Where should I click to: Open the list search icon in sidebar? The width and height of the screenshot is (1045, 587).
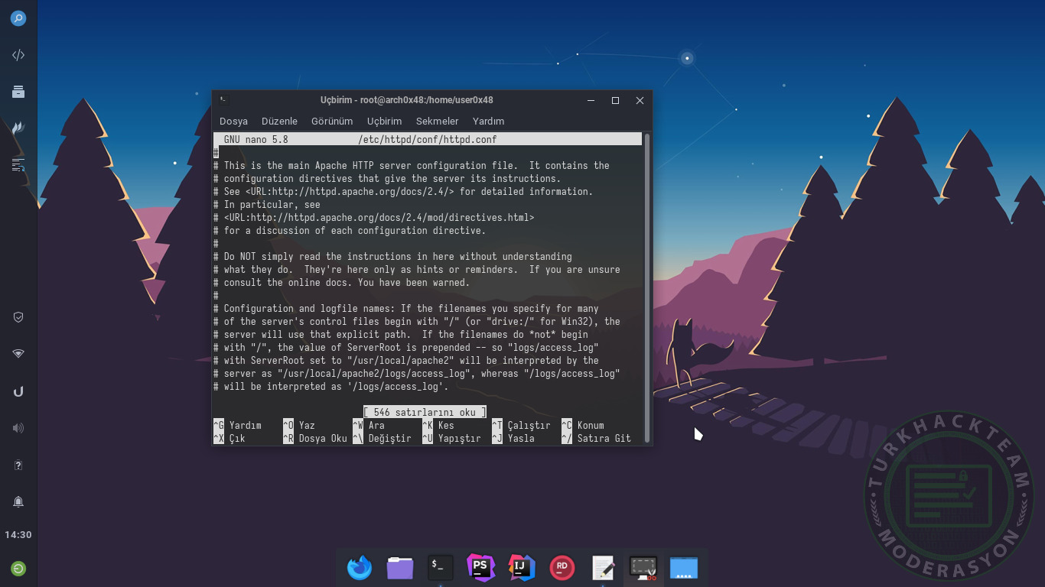coord(18,164)
